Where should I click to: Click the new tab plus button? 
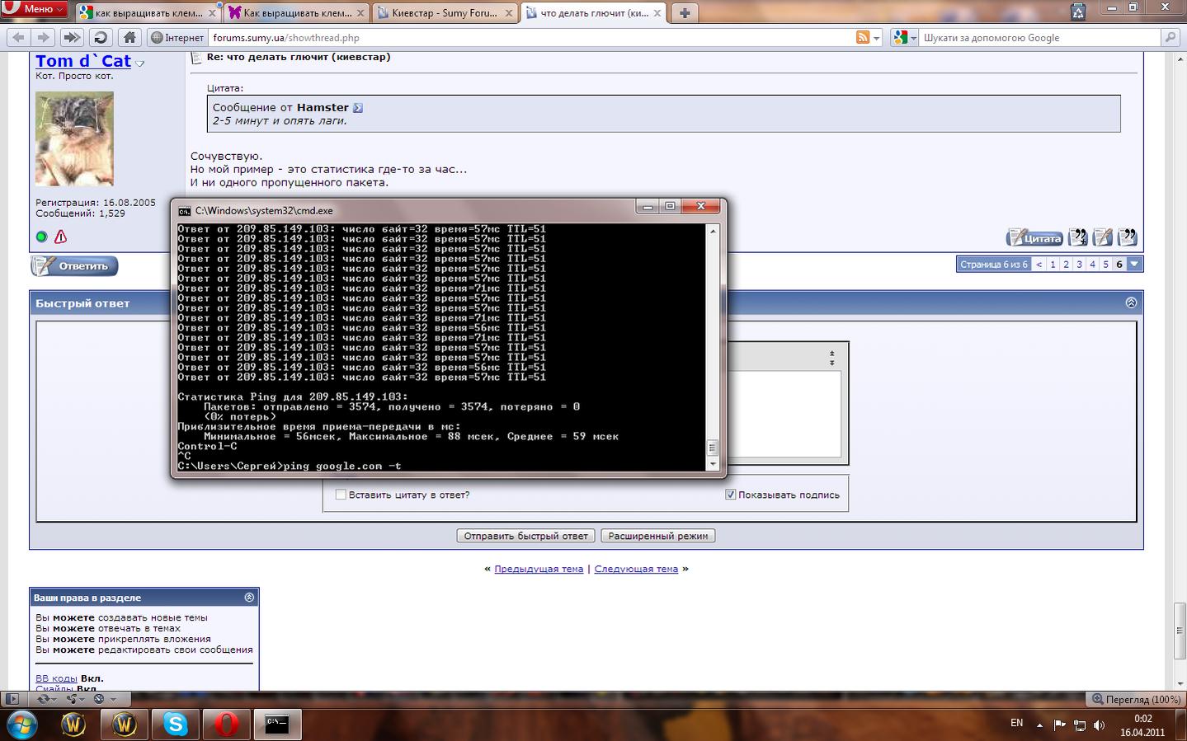coord(684,12)
